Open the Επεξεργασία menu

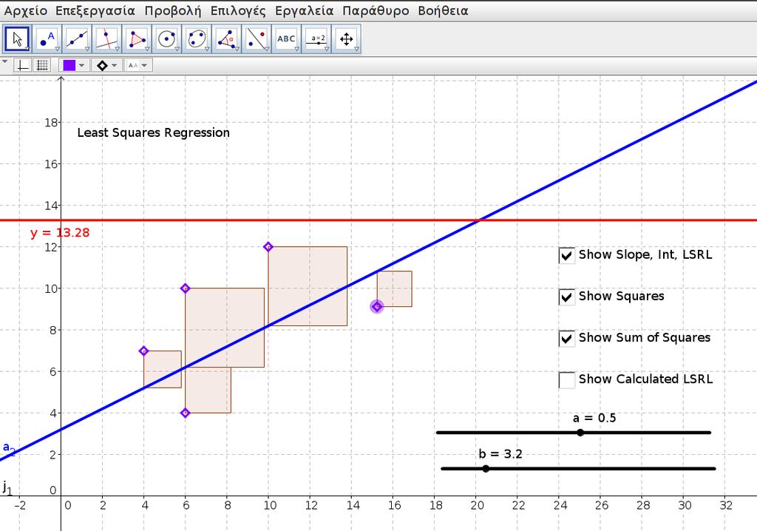(95, 10)
